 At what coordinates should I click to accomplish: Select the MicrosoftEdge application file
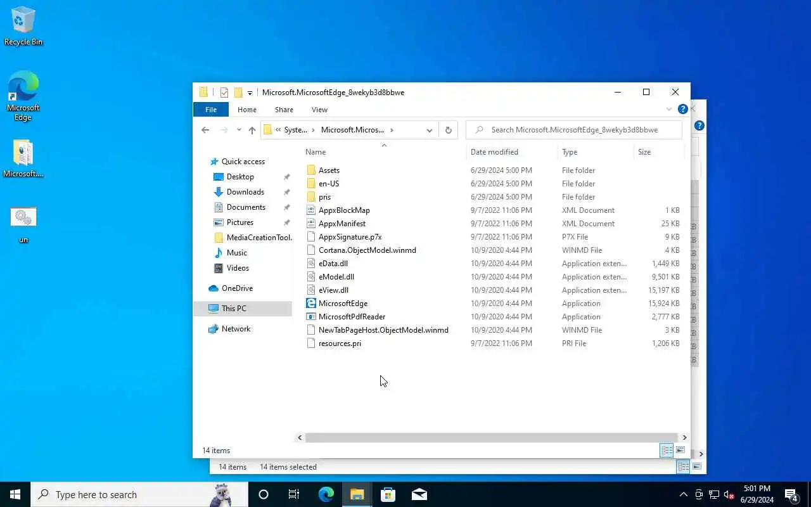[343, 304]
